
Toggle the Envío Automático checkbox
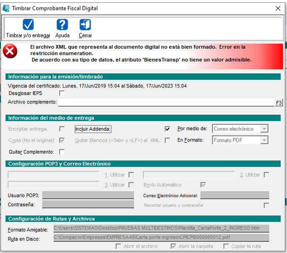pos(203,185)
